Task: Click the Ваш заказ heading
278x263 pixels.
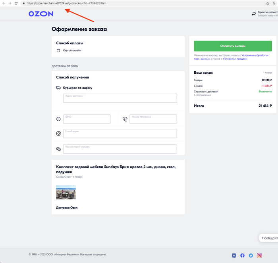Action: [x=203, y=73]
